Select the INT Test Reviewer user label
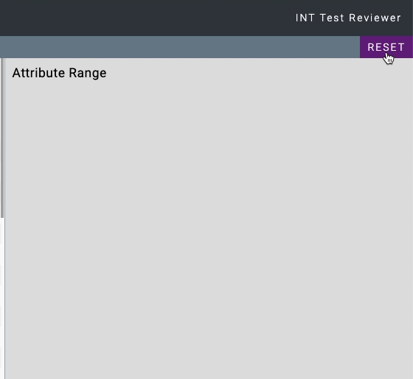The width and height of the screenshot is (413, 379). (x=348, y=18)
